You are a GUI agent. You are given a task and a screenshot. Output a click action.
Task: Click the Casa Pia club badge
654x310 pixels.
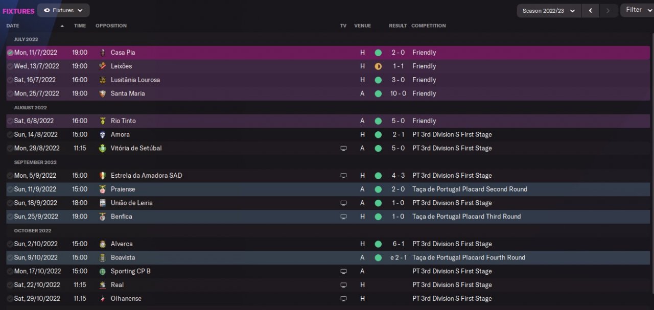(x=103, y=53)
